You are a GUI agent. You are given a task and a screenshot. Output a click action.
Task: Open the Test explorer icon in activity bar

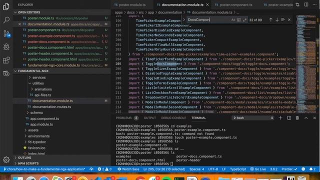[6, 73]
